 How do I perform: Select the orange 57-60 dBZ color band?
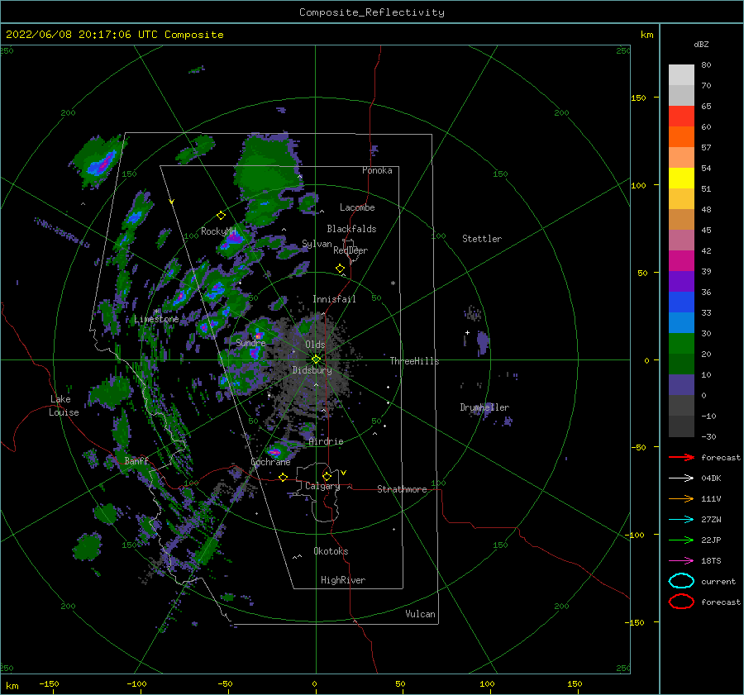[x=681, y=137]
